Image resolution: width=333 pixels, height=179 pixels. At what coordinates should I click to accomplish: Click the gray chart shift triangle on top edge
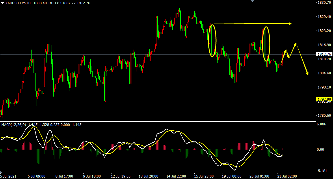click(x=252, y=1)
